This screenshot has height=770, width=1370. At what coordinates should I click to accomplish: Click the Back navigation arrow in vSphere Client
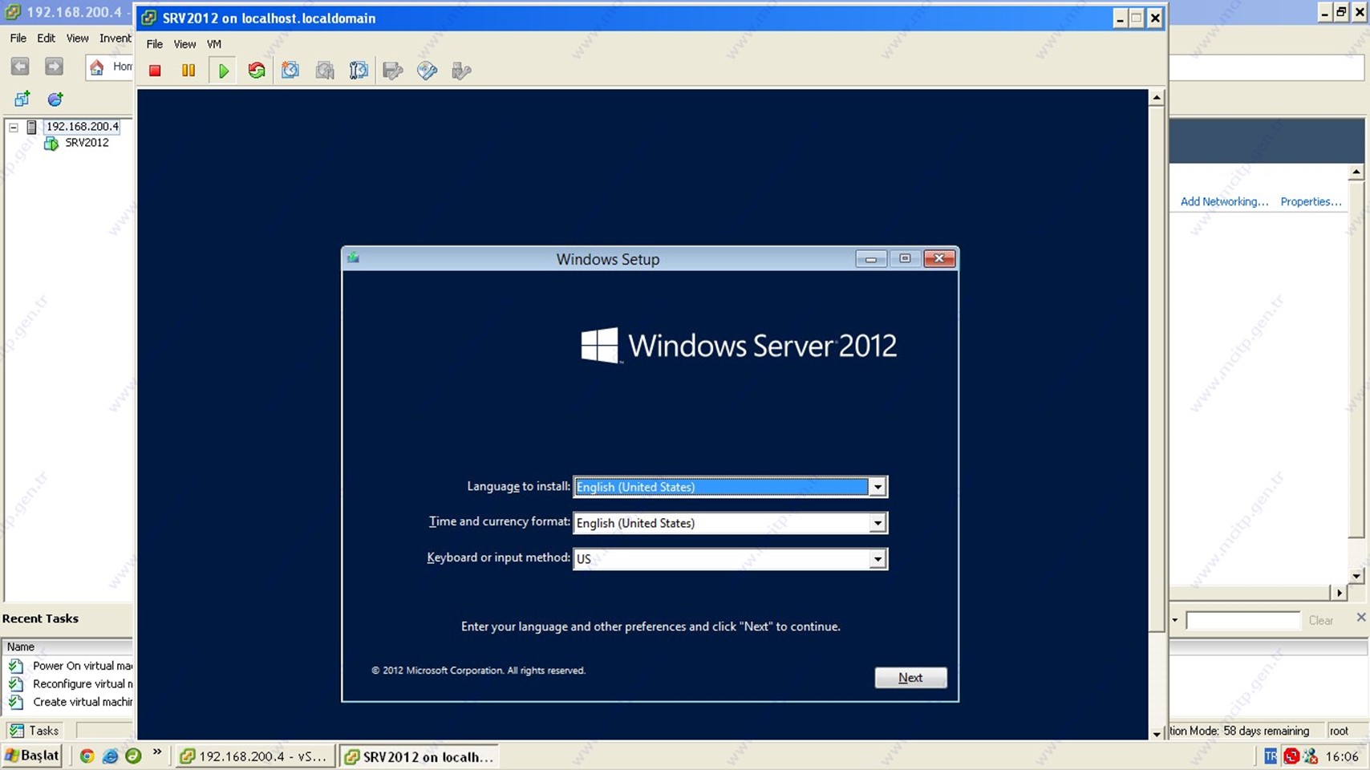coord(20,67)
